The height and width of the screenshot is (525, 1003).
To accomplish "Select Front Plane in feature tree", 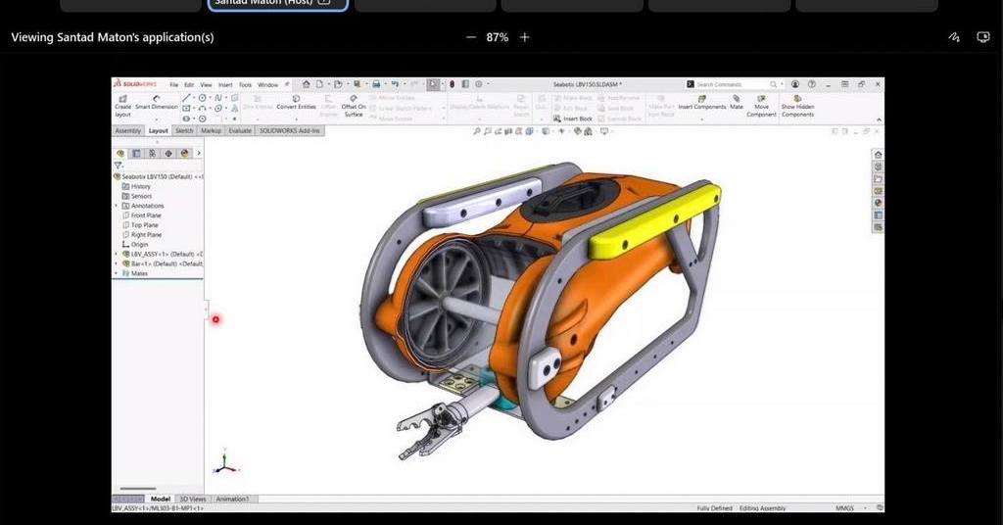I will click(144, 215).
